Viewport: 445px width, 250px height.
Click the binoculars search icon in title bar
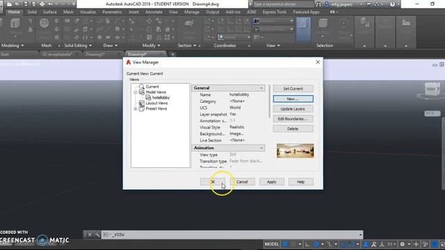pyautogui.click(x=318, y=4)
